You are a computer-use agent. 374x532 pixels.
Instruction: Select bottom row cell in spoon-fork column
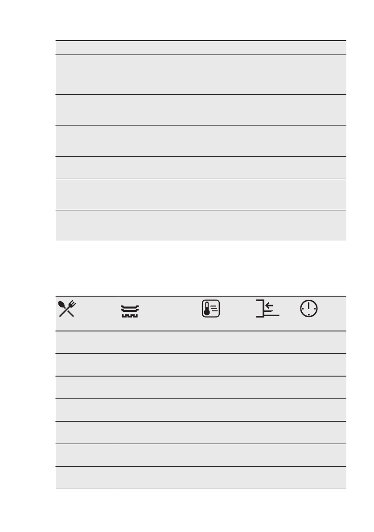87,478
